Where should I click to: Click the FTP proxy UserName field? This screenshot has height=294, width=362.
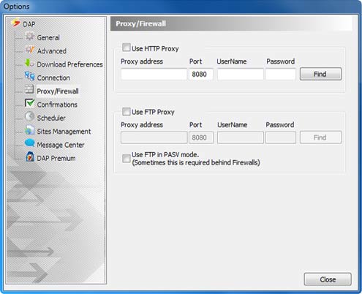[x=241, y=137]
